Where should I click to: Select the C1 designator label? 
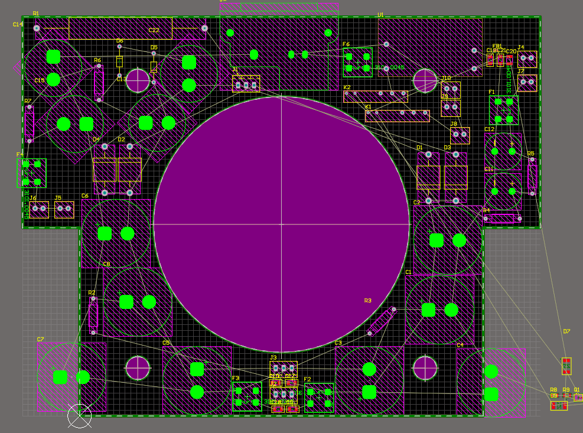pyautogui.click(x=408, y=272)
